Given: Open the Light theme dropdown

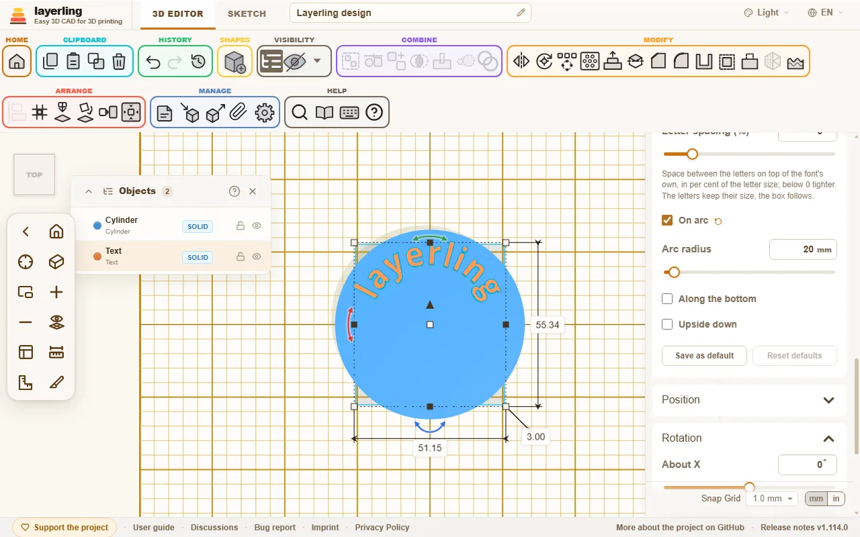Looking at the screenshot, I should pos(767,13).
